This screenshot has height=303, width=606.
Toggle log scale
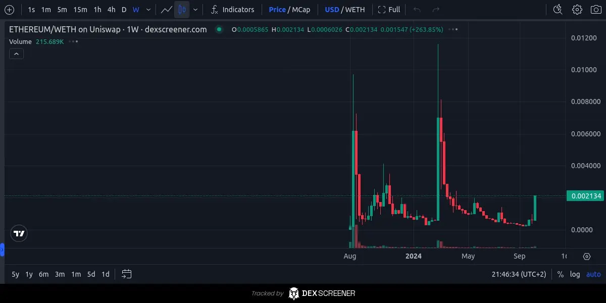click(x=575, y=274)
